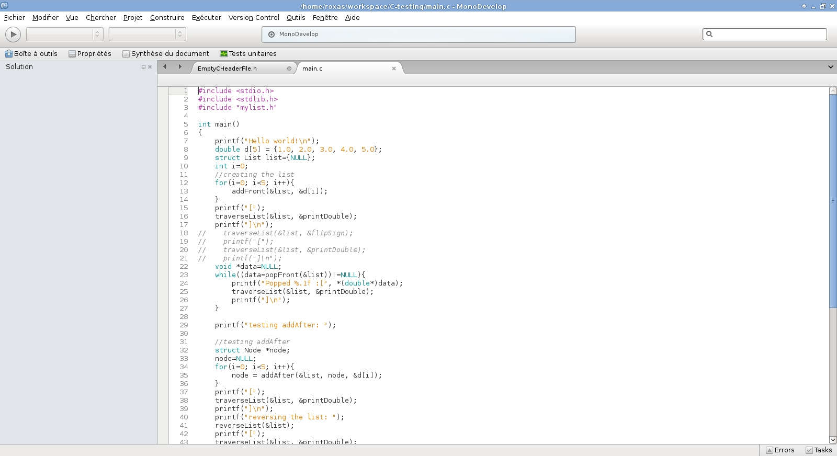Click the editor scrollbar up arrow
The width and height of the screenshot is (837, 456).
point(833,91)
